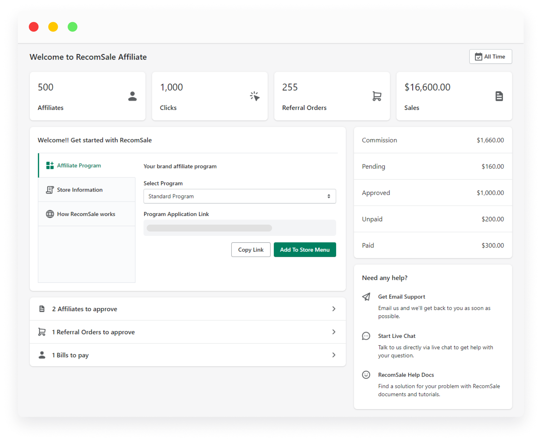Image resolution: width=541 pixels, height=441 pixels.
Task: Click the Pending label
Action: pyautogui.click(x=374, y=166)
